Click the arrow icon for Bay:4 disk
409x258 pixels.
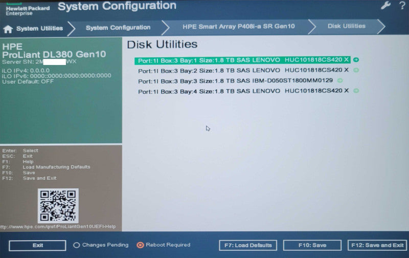point(356,91)
